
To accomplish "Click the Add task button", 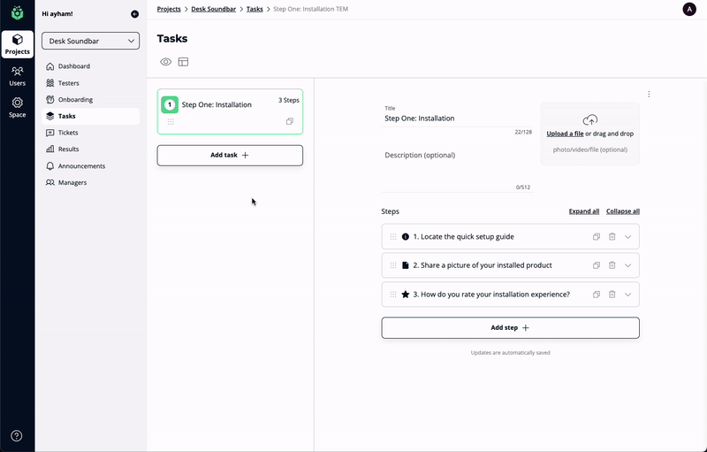I will [230, 155].
